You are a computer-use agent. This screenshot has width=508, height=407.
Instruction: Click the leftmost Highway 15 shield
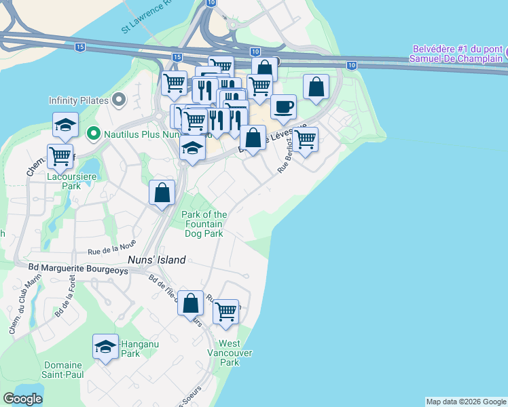(80, 47)
